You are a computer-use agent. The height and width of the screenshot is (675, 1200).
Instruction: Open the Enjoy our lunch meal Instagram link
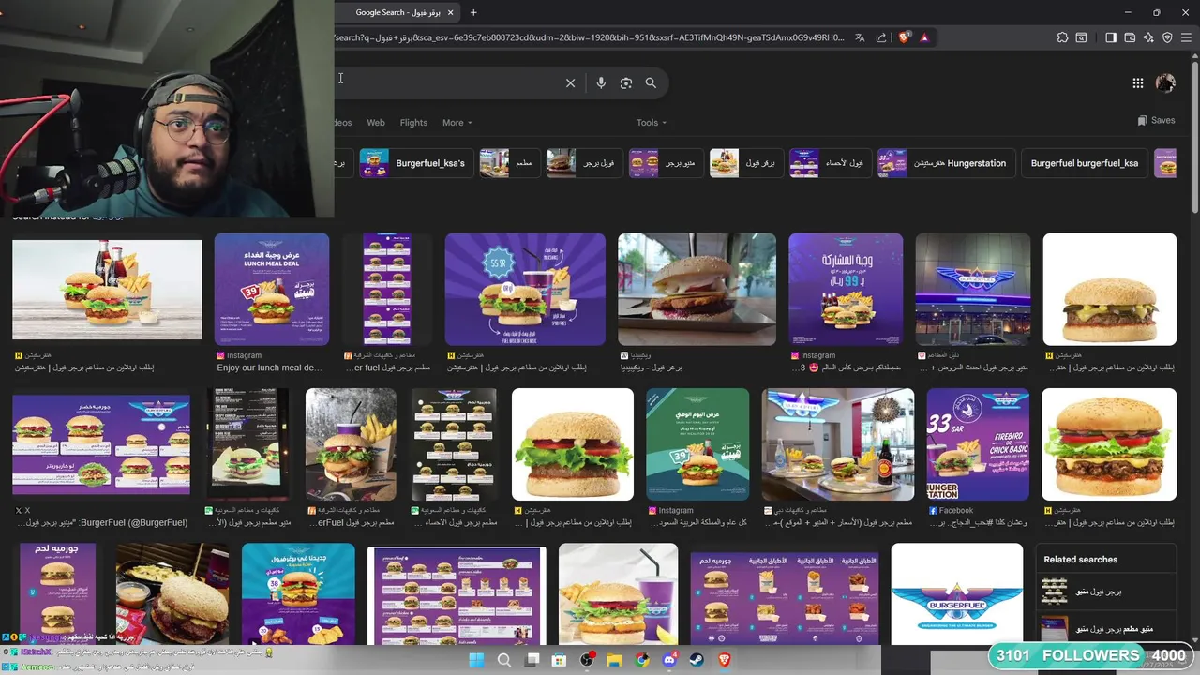point(269,368)
